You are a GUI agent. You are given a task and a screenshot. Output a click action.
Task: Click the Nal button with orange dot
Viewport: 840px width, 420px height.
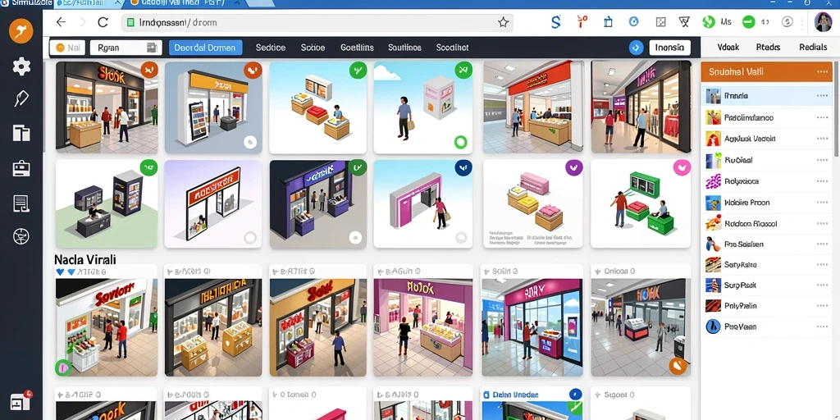(x=67, y=48)
